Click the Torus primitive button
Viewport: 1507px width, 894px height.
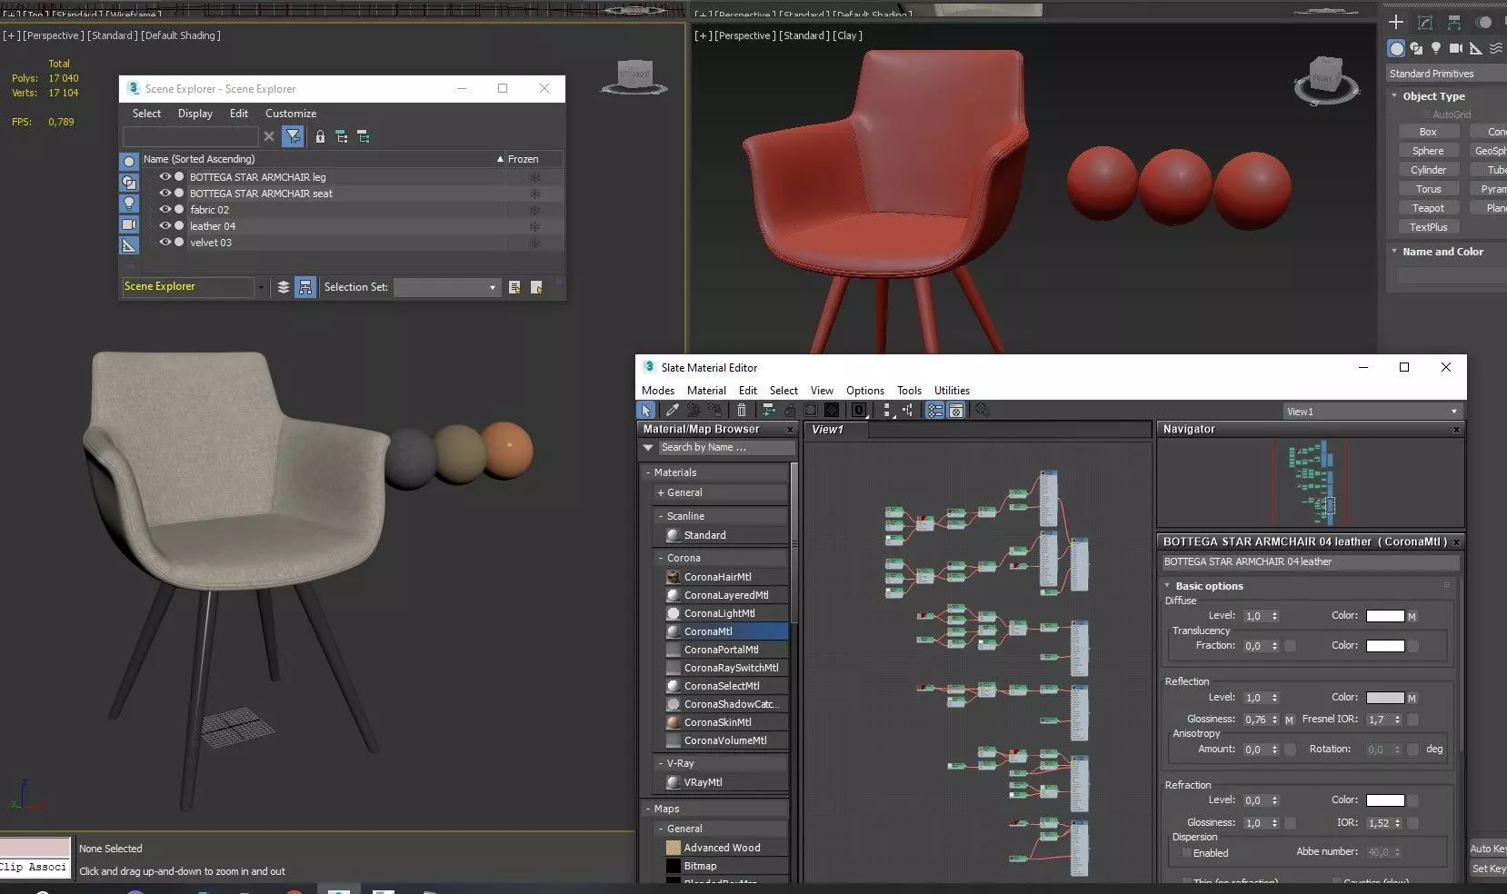point(1428,189)
